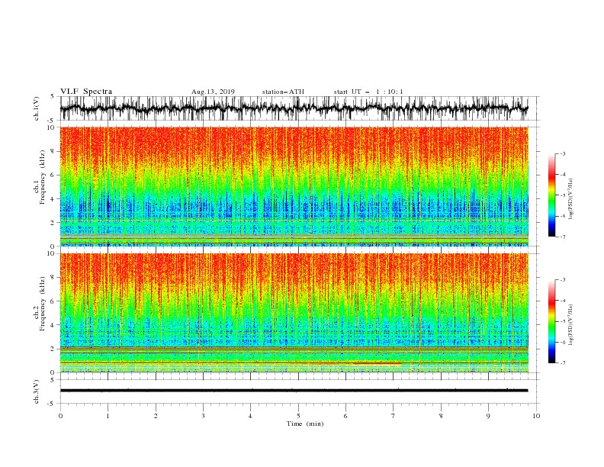Select the ch.2 "Frequency (kHz)" axis label
The height and width of the screenshot is (467, 604).
pos(43,304)
